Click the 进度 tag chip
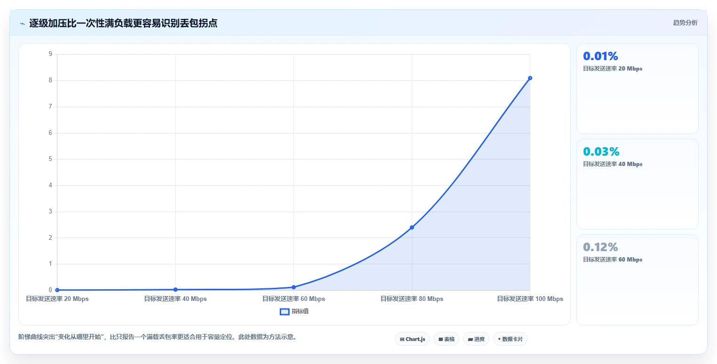The width and height of the screenshot is (717, 364). [476, 339]
